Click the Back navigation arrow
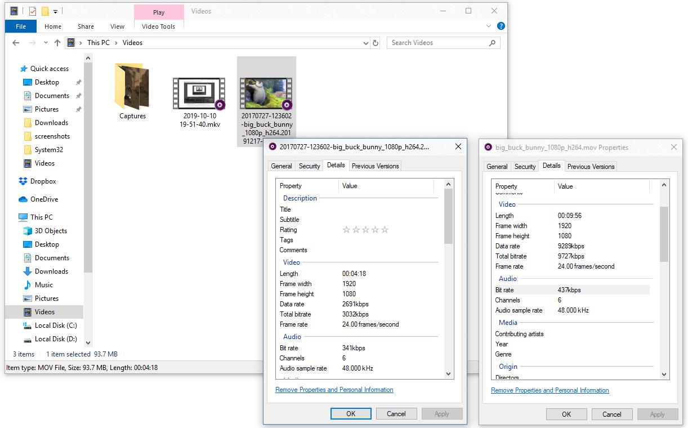 pyautogui.click(x=16, y=43)
